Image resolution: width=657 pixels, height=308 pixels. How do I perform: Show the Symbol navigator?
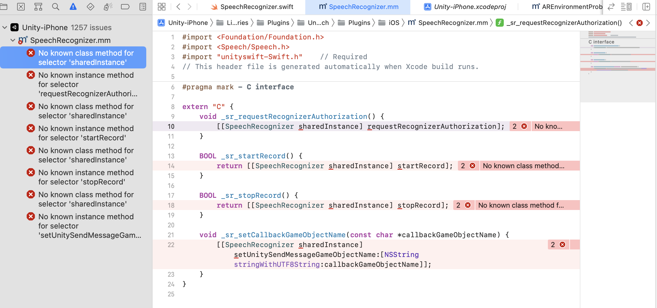coord(38,7)
